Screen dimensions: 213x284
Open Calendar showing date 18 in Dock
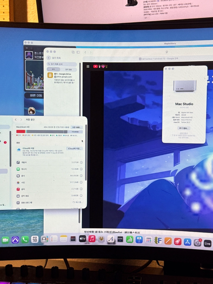point(35,239)
